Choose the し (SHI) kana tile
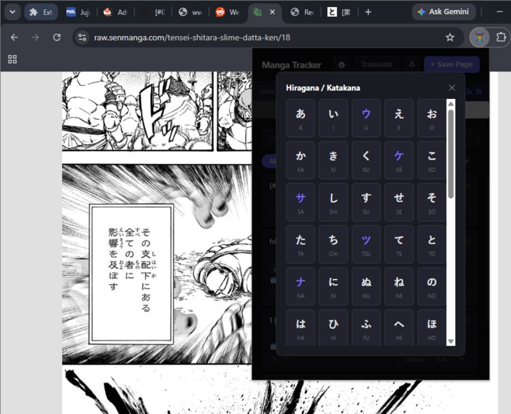 click(x=333, y=202)
